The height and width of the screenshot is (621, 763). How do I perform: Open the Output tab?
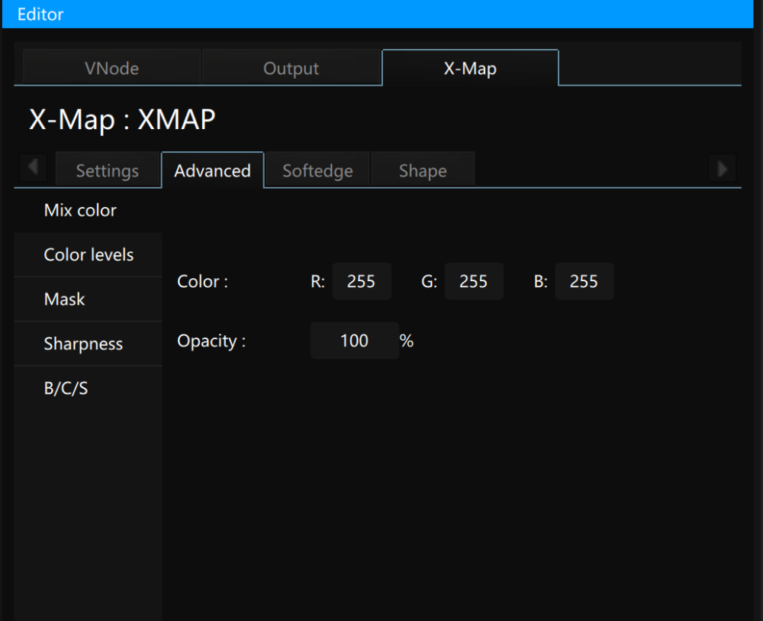coord(291,68)
